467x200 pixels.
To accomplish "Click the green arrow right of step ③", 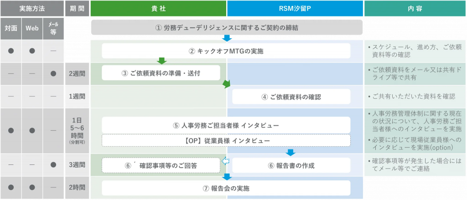I will [x=227, y=84].
